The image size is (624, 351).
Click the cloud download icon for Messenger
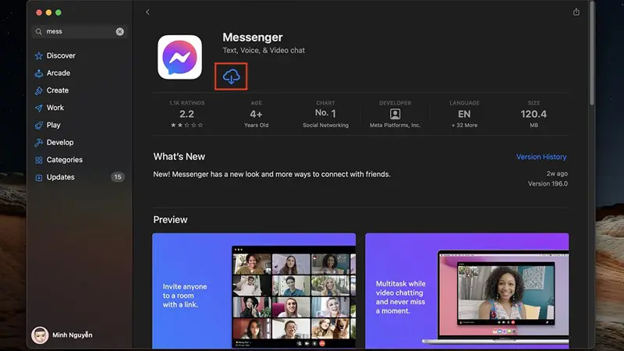[x=231, y=76]
